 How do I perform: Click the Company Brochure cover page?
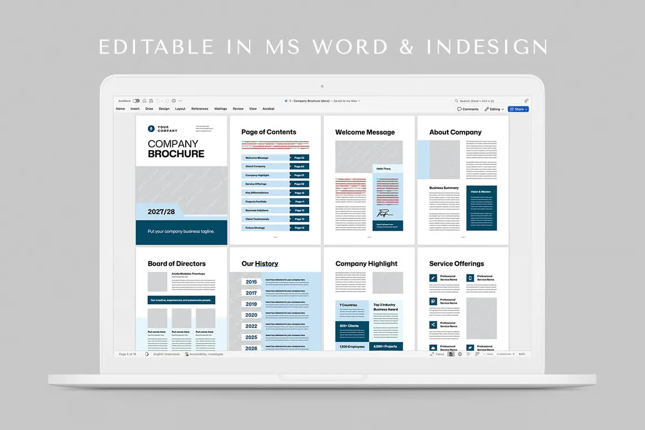click(181, 180)
